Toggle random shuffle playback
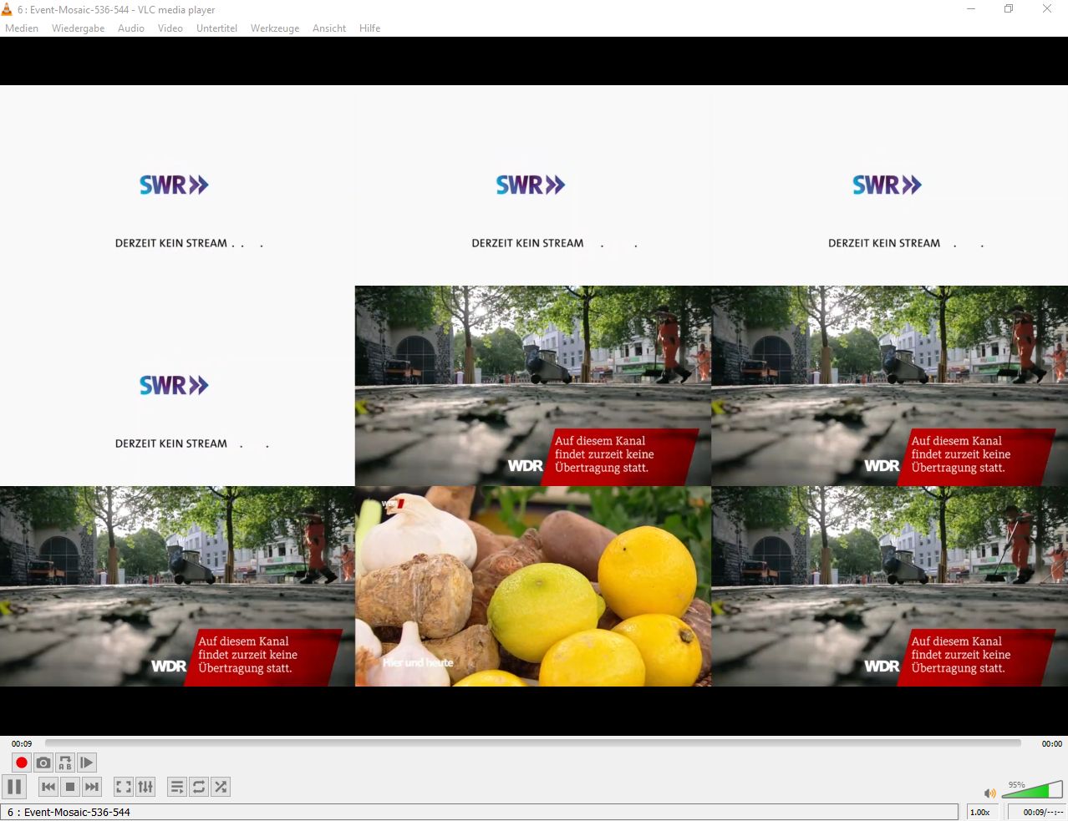The image size is (1068, 821). [221, 787]
